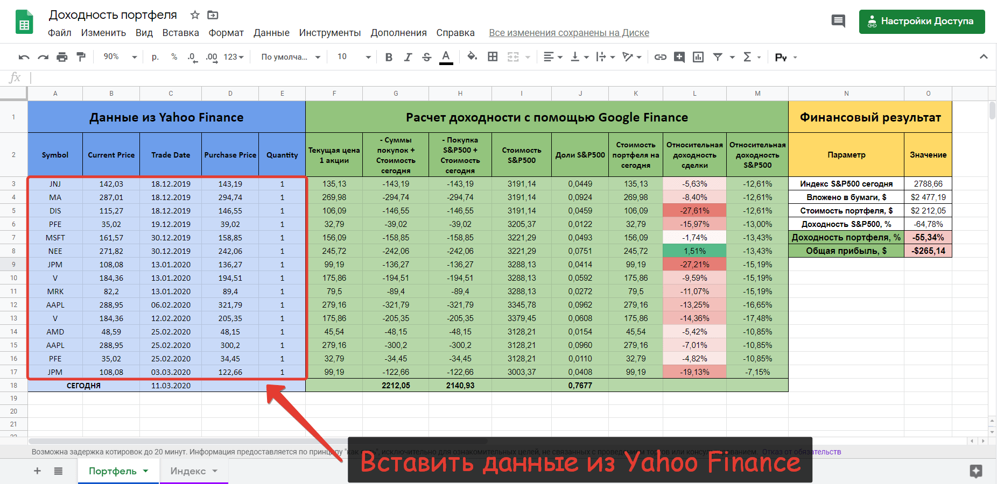This screenshot has width=997, height=484.
Task: Open the font family dropdown
Action: coord(291,57)
